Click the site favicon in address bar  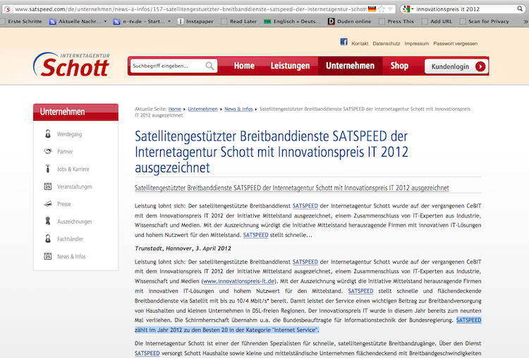click(x=8, y=9)
